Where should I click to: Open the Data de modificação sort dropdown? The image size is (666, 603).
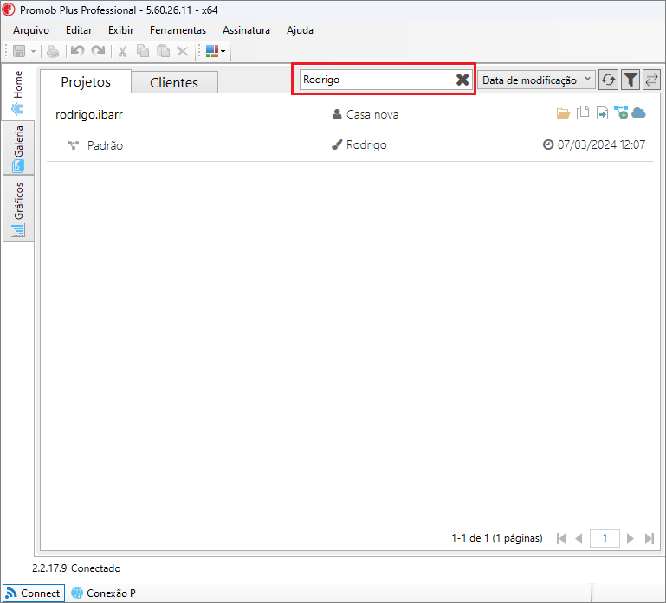(536, 80)
